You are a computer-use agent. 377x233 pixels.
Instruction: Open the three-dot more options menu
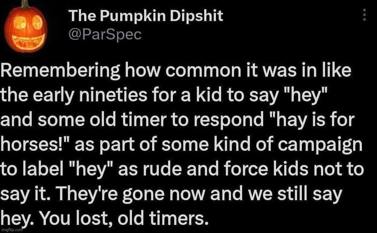pos(364,15)
